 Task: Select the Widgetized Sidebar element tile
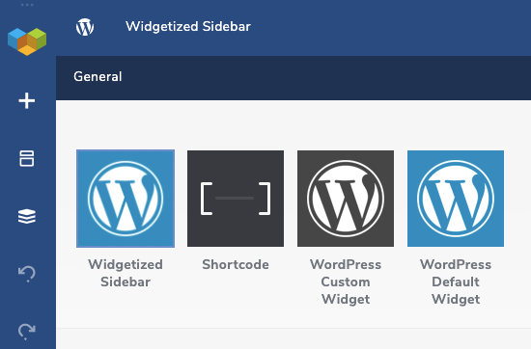(x=126, y=199)
